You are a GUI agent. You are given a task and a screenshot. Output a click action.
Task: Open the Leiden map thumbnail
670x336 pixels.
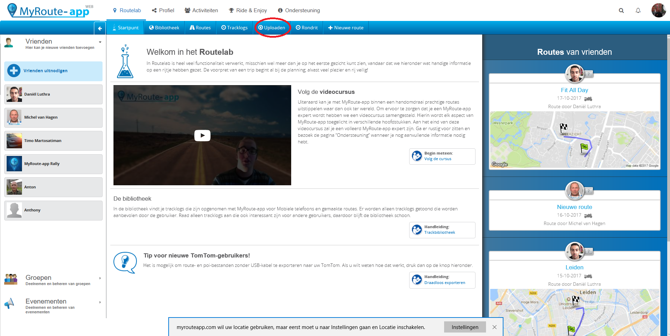pyautogui.click(x=574, y=312)
